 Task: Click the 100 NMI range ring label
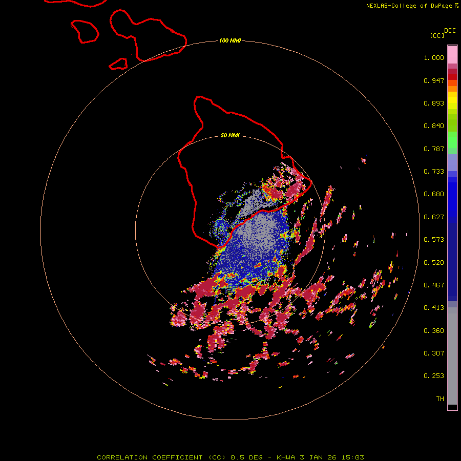click(230, 40)
